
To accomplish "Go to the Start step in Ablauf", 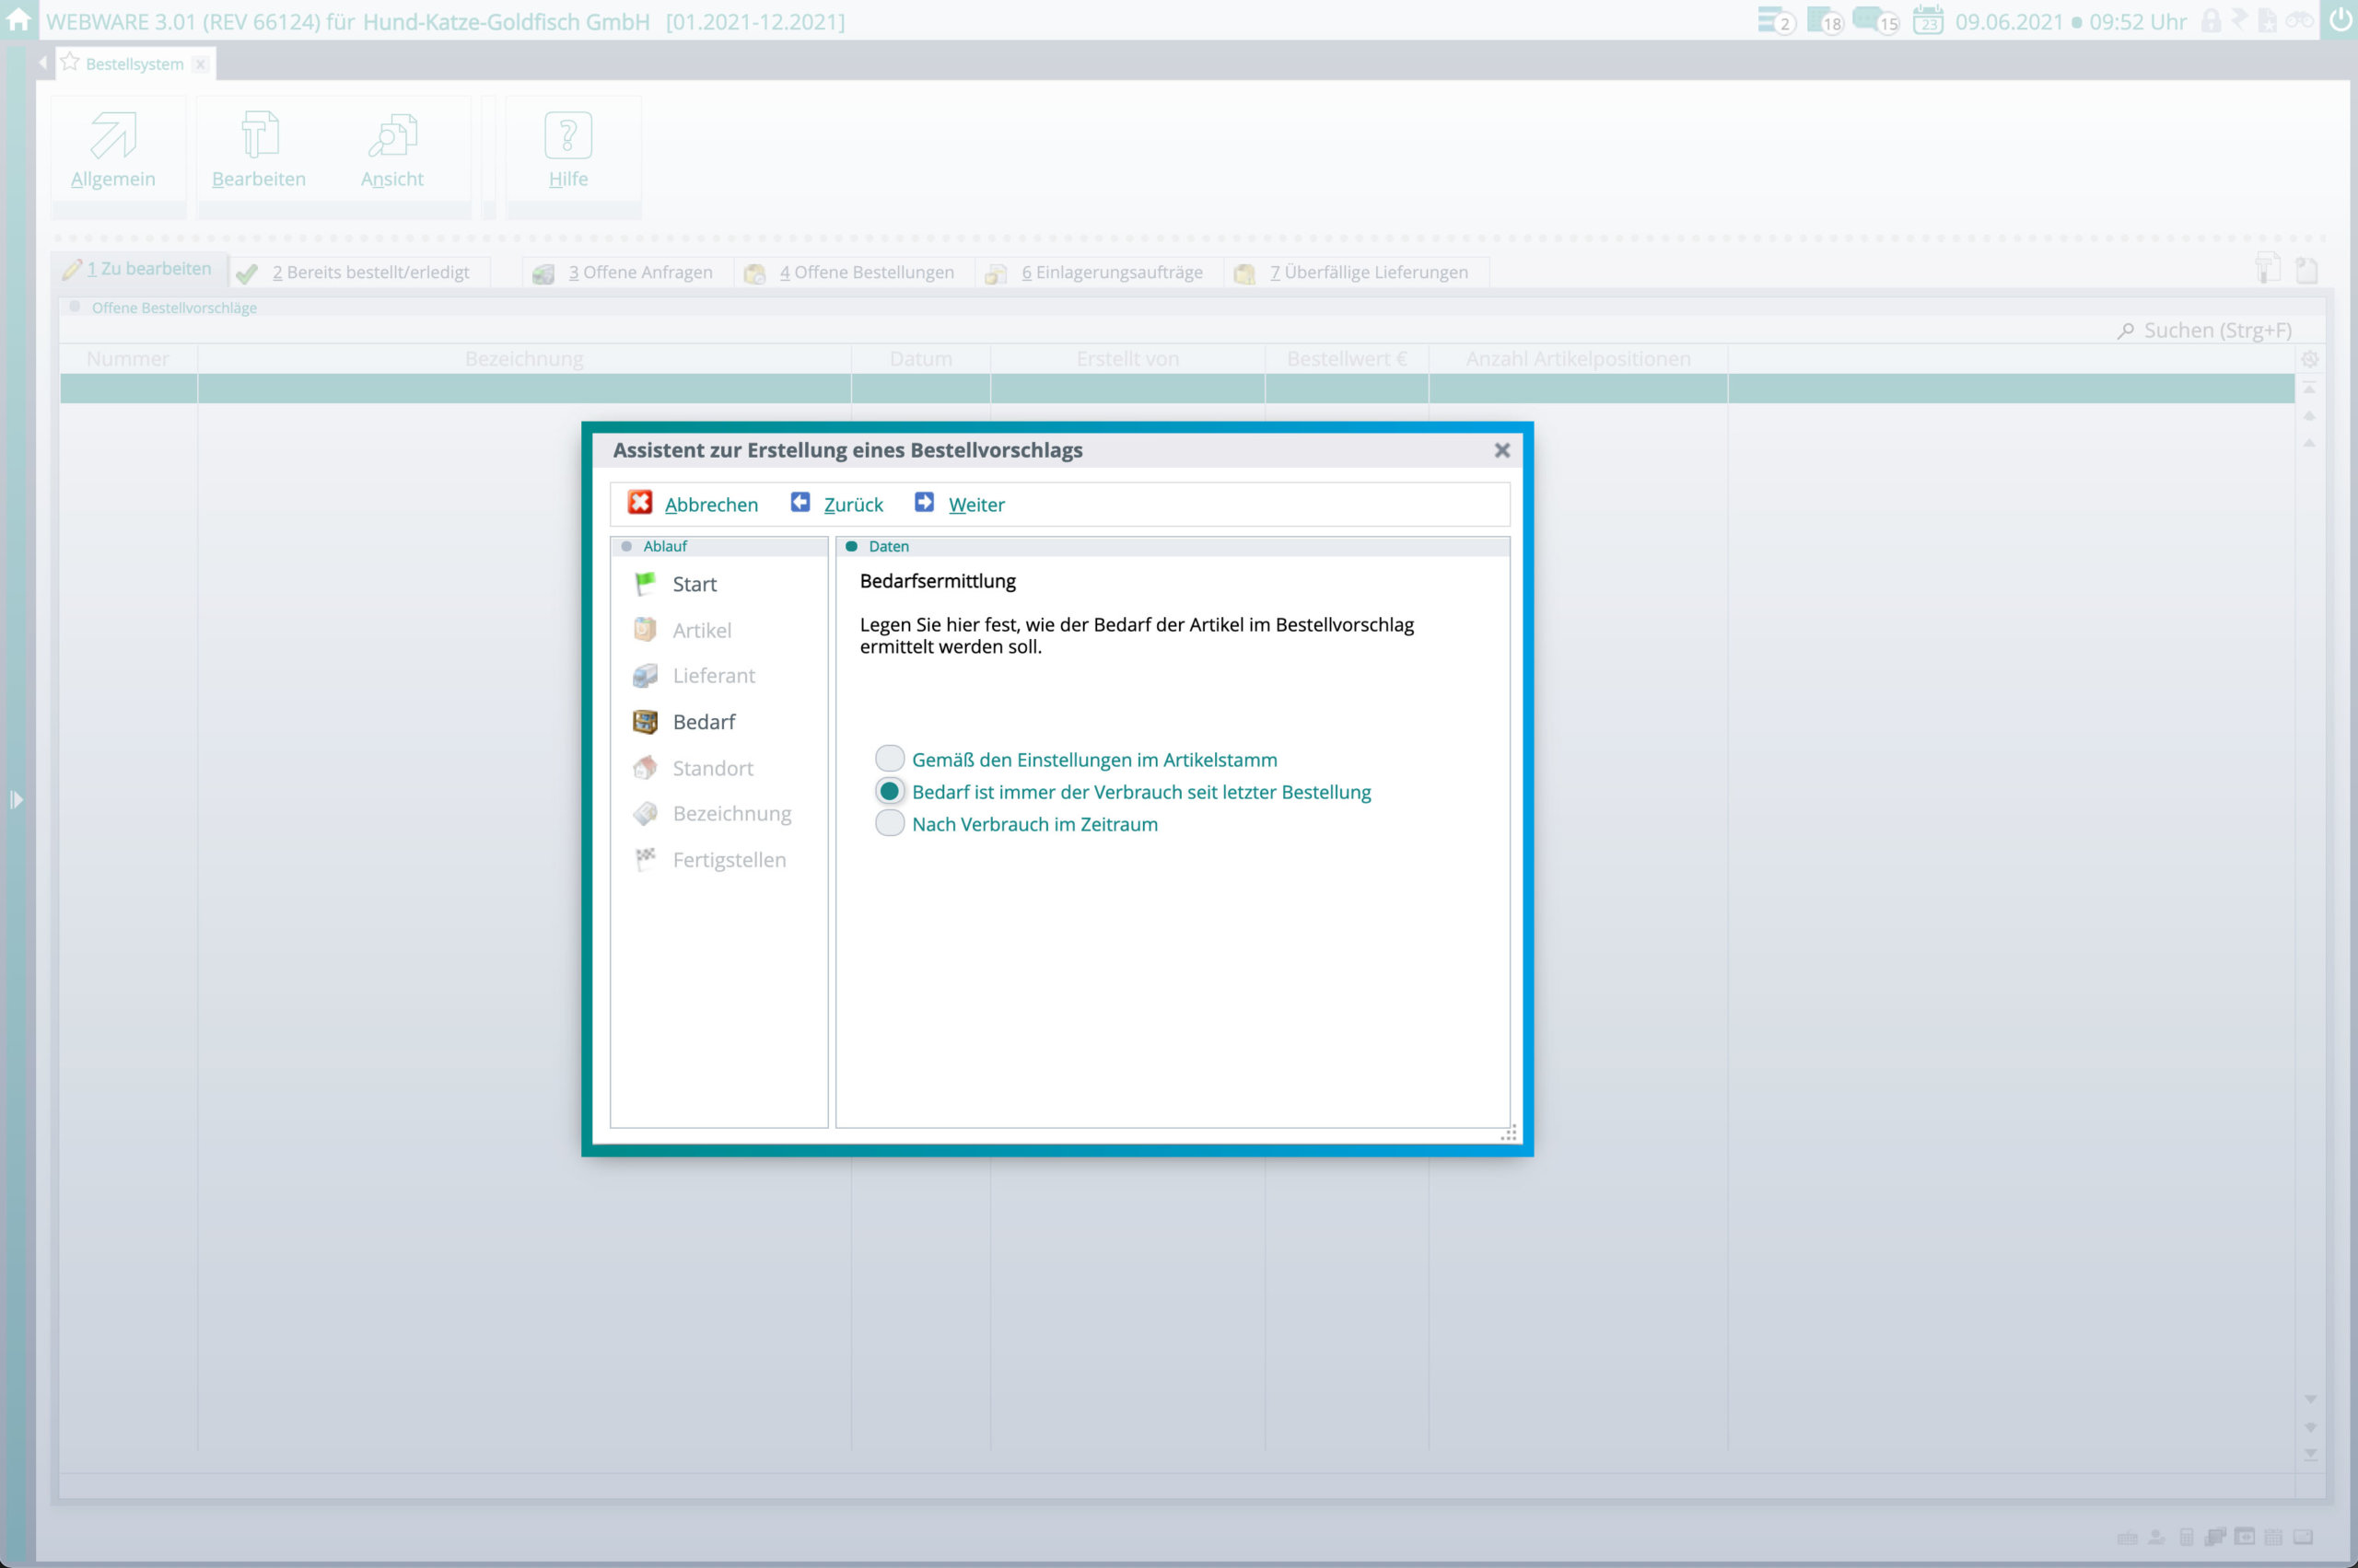I will (694, 584).
